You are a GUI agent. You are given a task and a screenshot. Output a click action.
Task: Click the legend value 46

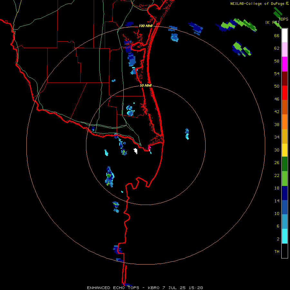coord(277,99)
